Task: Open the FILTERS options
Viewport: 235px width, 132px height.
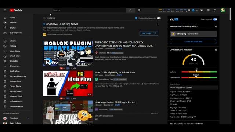Action: 49,18
